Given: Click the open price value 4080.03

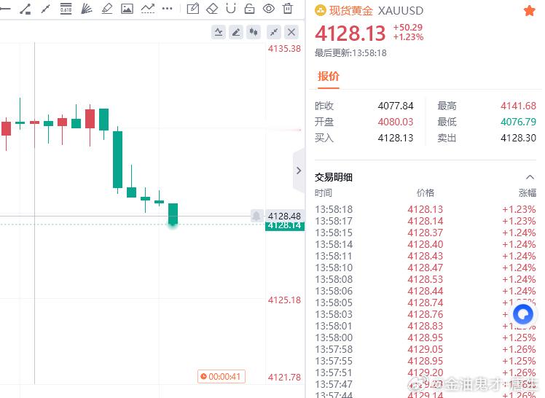Looking at the screenshot, I should point(396,122).
